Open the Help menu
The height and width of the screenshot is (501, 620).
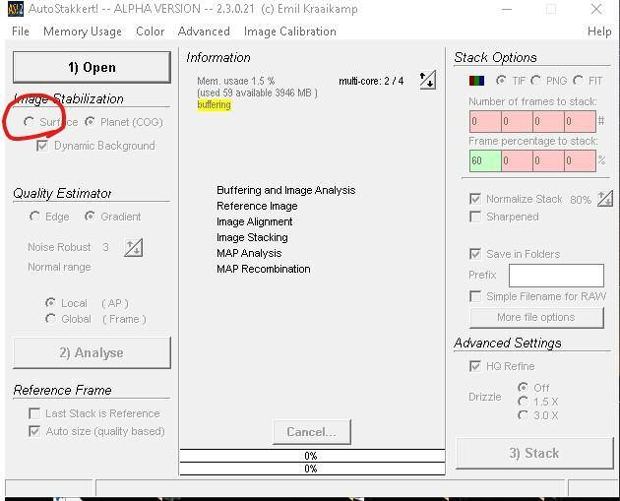click(599, 31)
